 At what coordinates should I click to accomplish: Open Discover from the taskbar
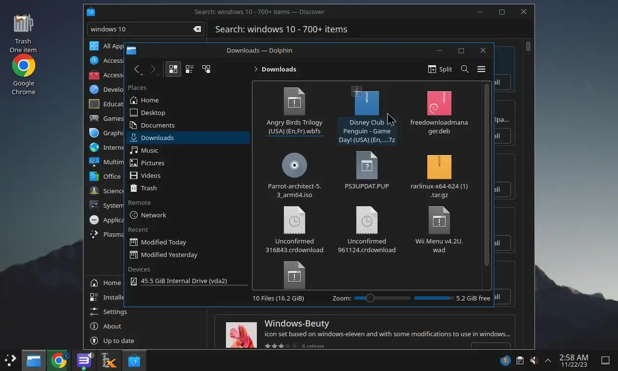pyautogui.click(x=134, y=360)
